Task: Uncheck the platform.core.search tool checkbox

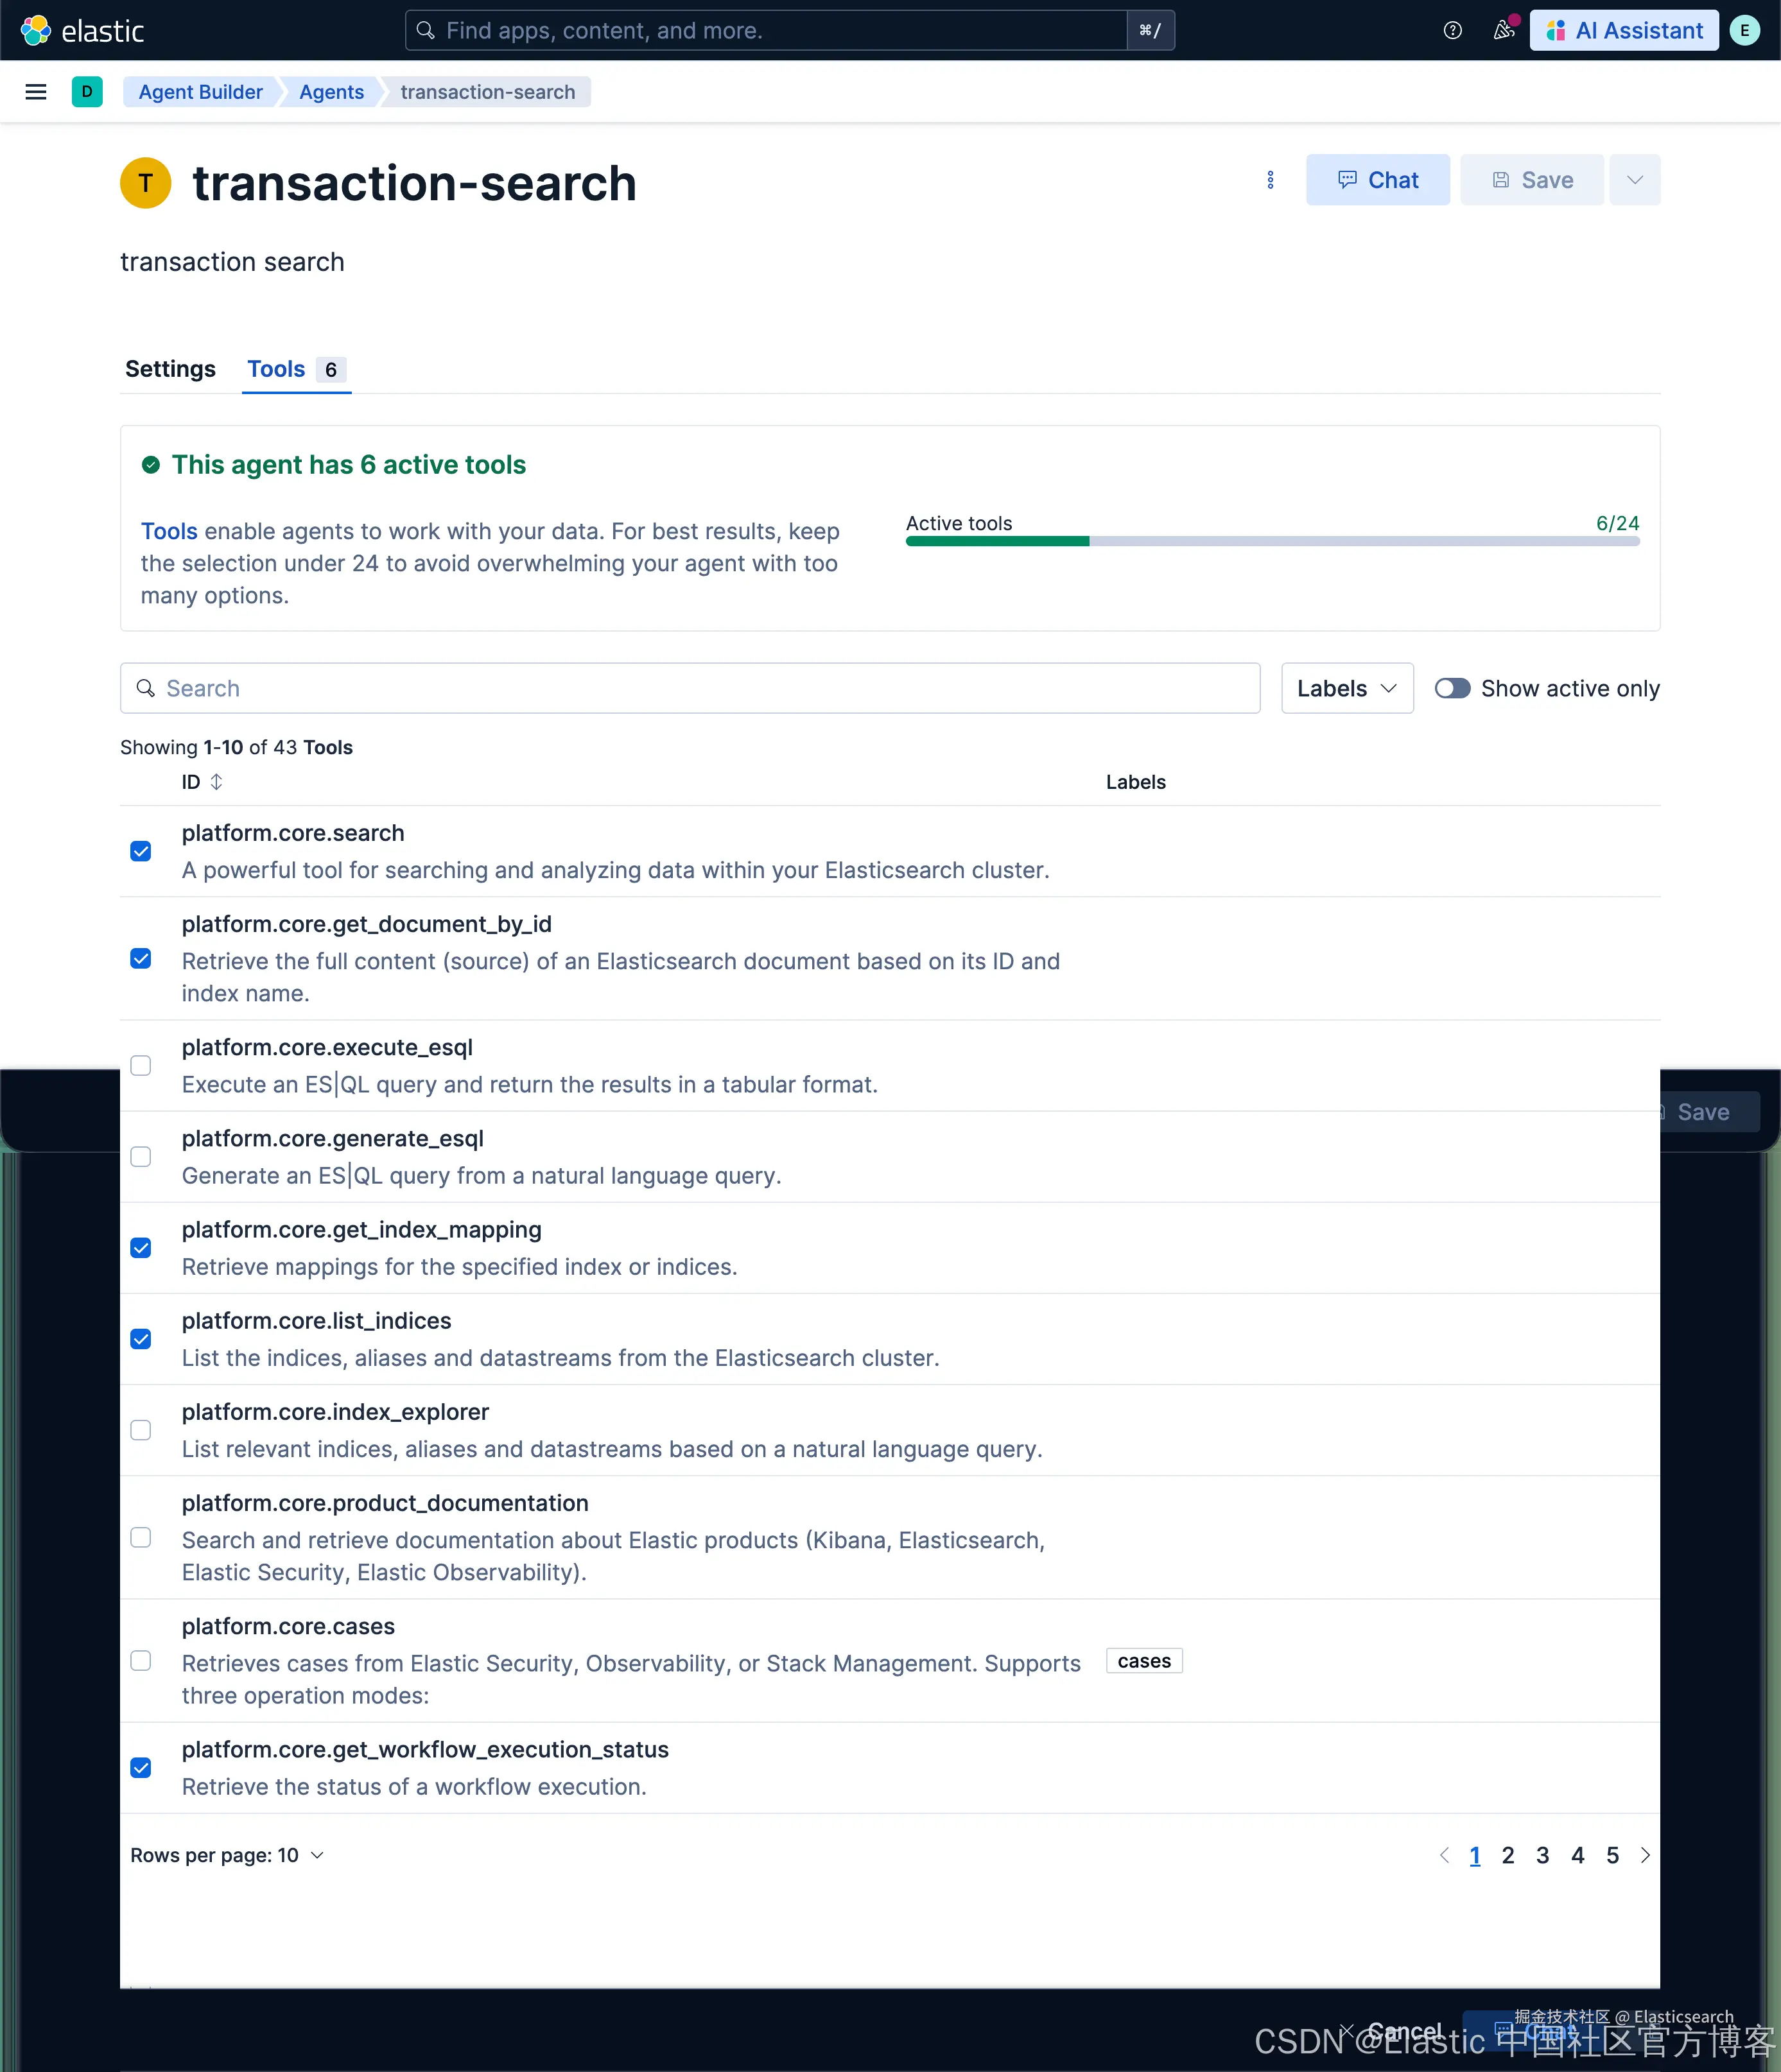Action: pos(141,851)
